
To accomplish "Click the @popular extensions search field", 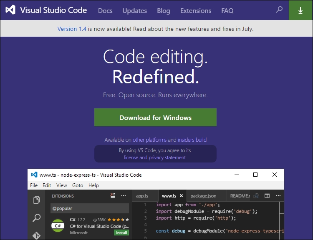I will coord(90,208).
